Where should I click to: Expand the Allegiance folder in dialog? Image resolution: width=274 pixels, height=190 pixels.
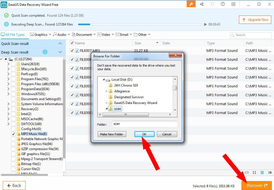(x=107, y=91)
